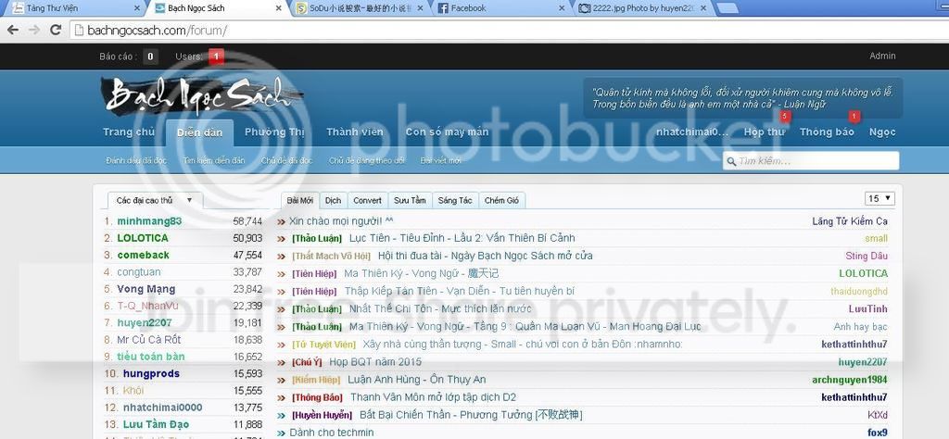Focus the 'Tìm kiếm' search field
The height and width of the screenshot is (439, 949).
pos(816,161)
